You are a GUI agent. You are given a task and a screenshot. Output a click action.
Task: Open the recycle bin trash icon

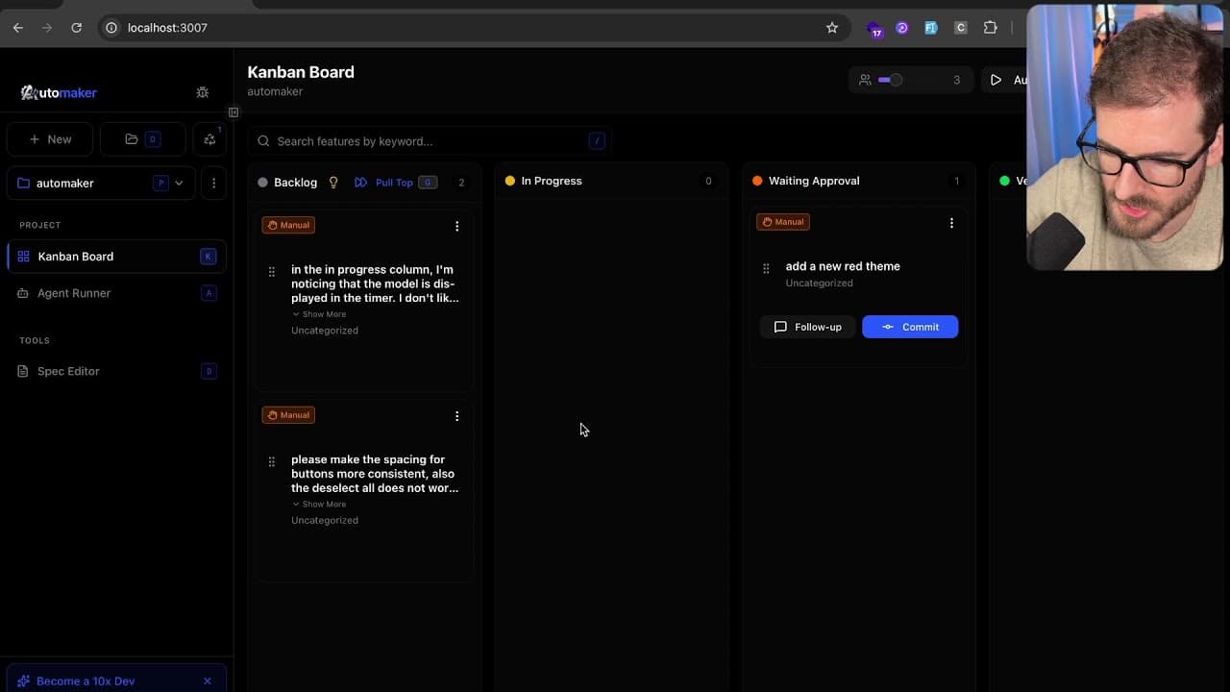click(209, 139)
